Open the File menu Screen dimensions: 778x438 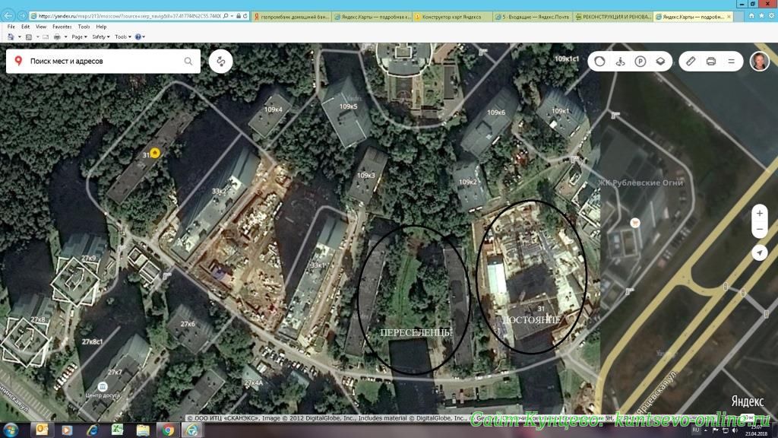pos(11,27)
